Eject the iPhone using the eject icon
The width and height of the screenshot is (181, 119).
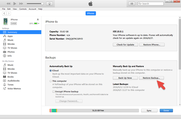[38, 19]
